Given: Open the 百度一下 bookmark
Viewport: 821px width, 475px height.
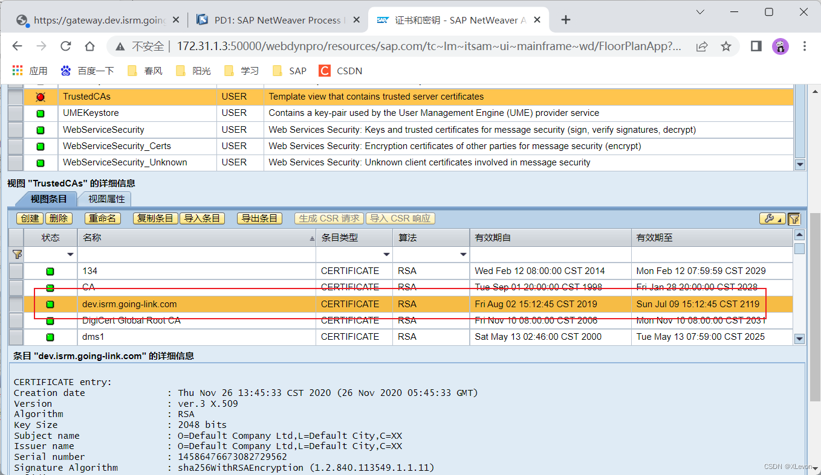Looking at the screenshot, I should [87, 71].
